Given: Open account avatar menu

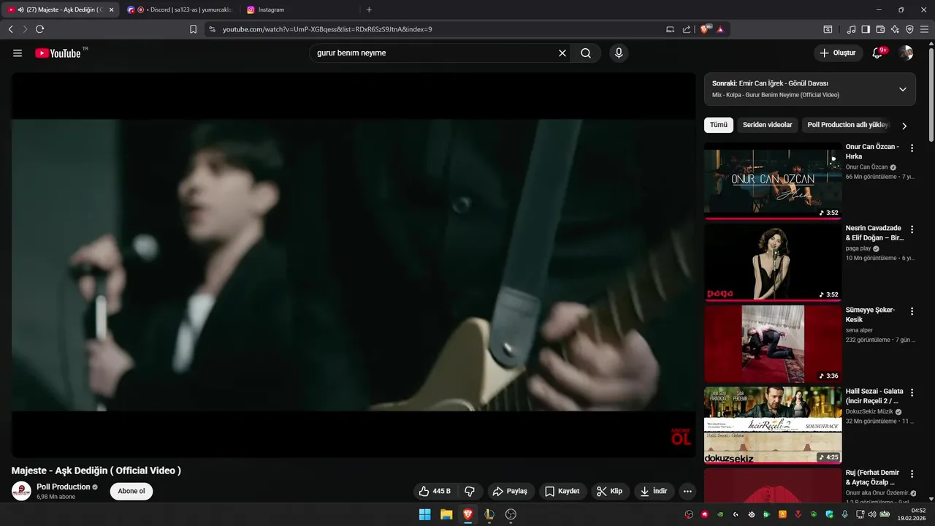Looking at the screenshot, I should [906, 53].
